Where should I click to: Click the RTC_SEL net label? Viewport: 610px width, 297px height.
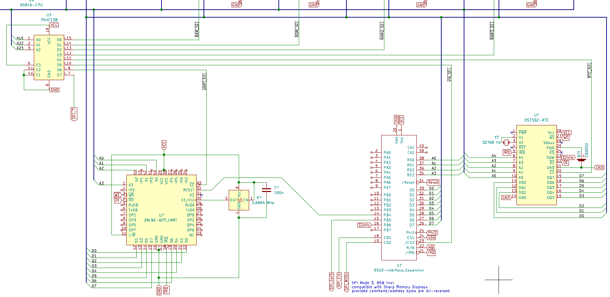[590, 70]
